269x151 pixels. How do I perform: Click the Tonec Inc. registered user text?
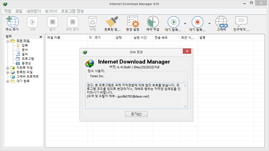pyautogui.click(x=97, y=76)
